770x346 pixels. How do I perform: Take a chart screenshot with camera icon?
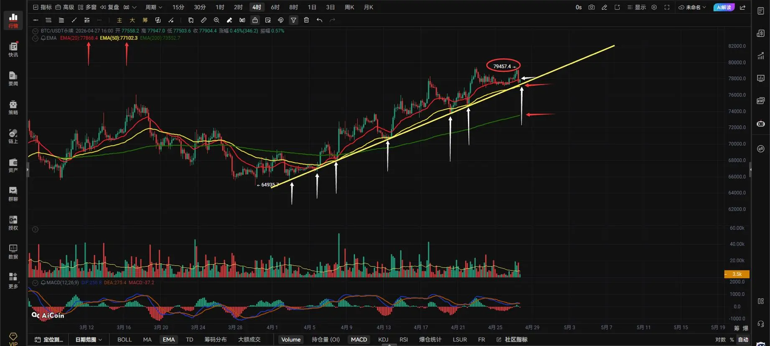591,7
